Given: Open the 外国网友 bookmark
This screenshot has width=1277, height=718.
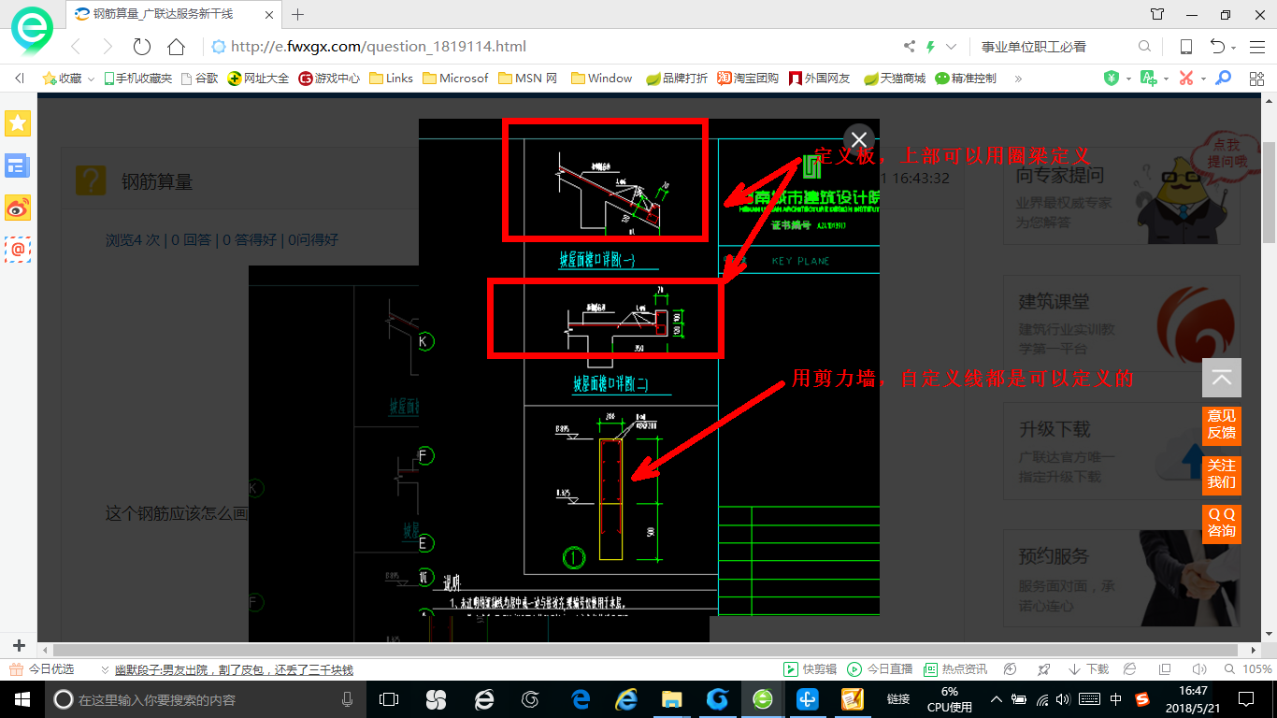Looking at the screenshot, I should point(820,79).
